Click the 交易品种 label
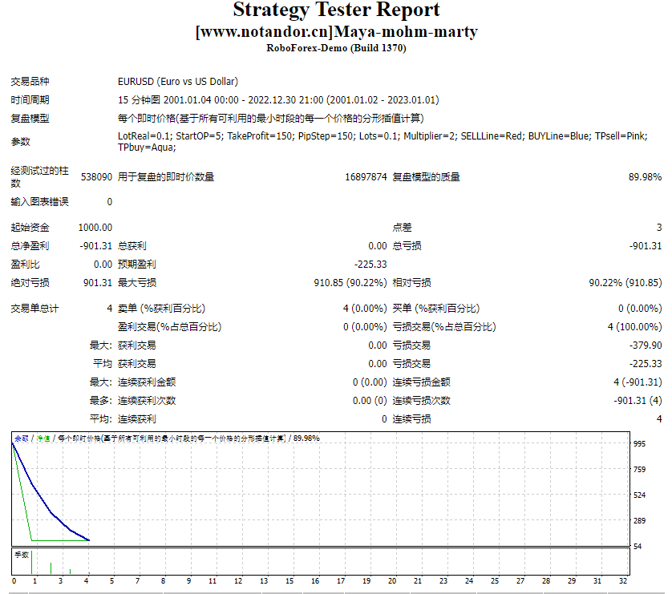The image size is (672, 594). pos(30,82)
